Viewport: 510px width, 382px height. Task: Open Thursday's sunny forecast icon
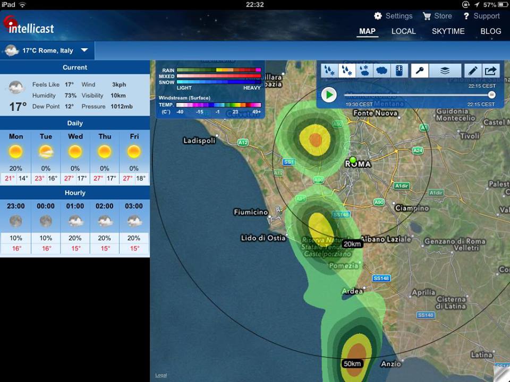tap(105, 152)
